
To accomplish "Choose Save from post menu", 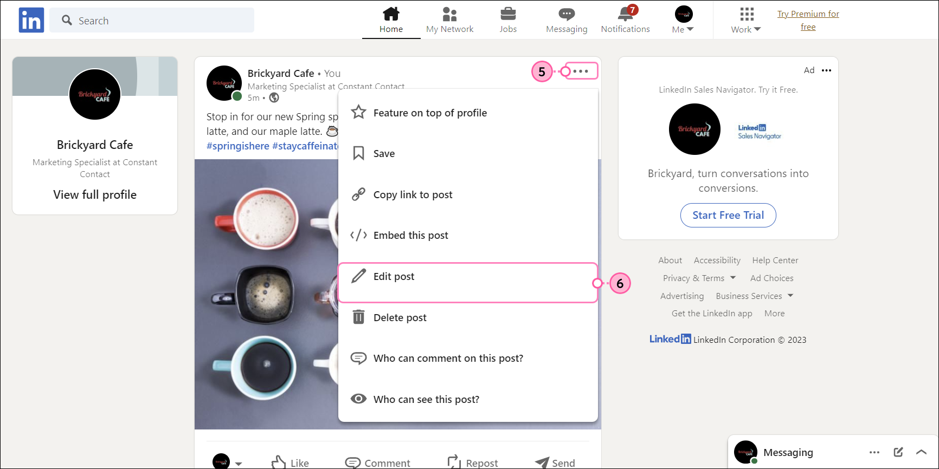I will [x=468, y=154].
